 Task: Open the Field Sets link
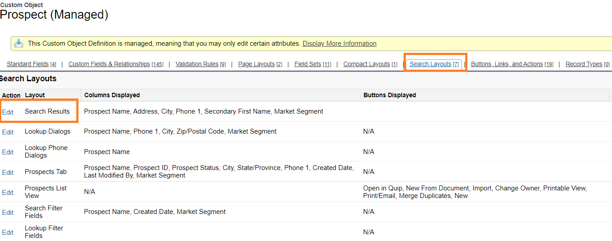click(308, 64)
